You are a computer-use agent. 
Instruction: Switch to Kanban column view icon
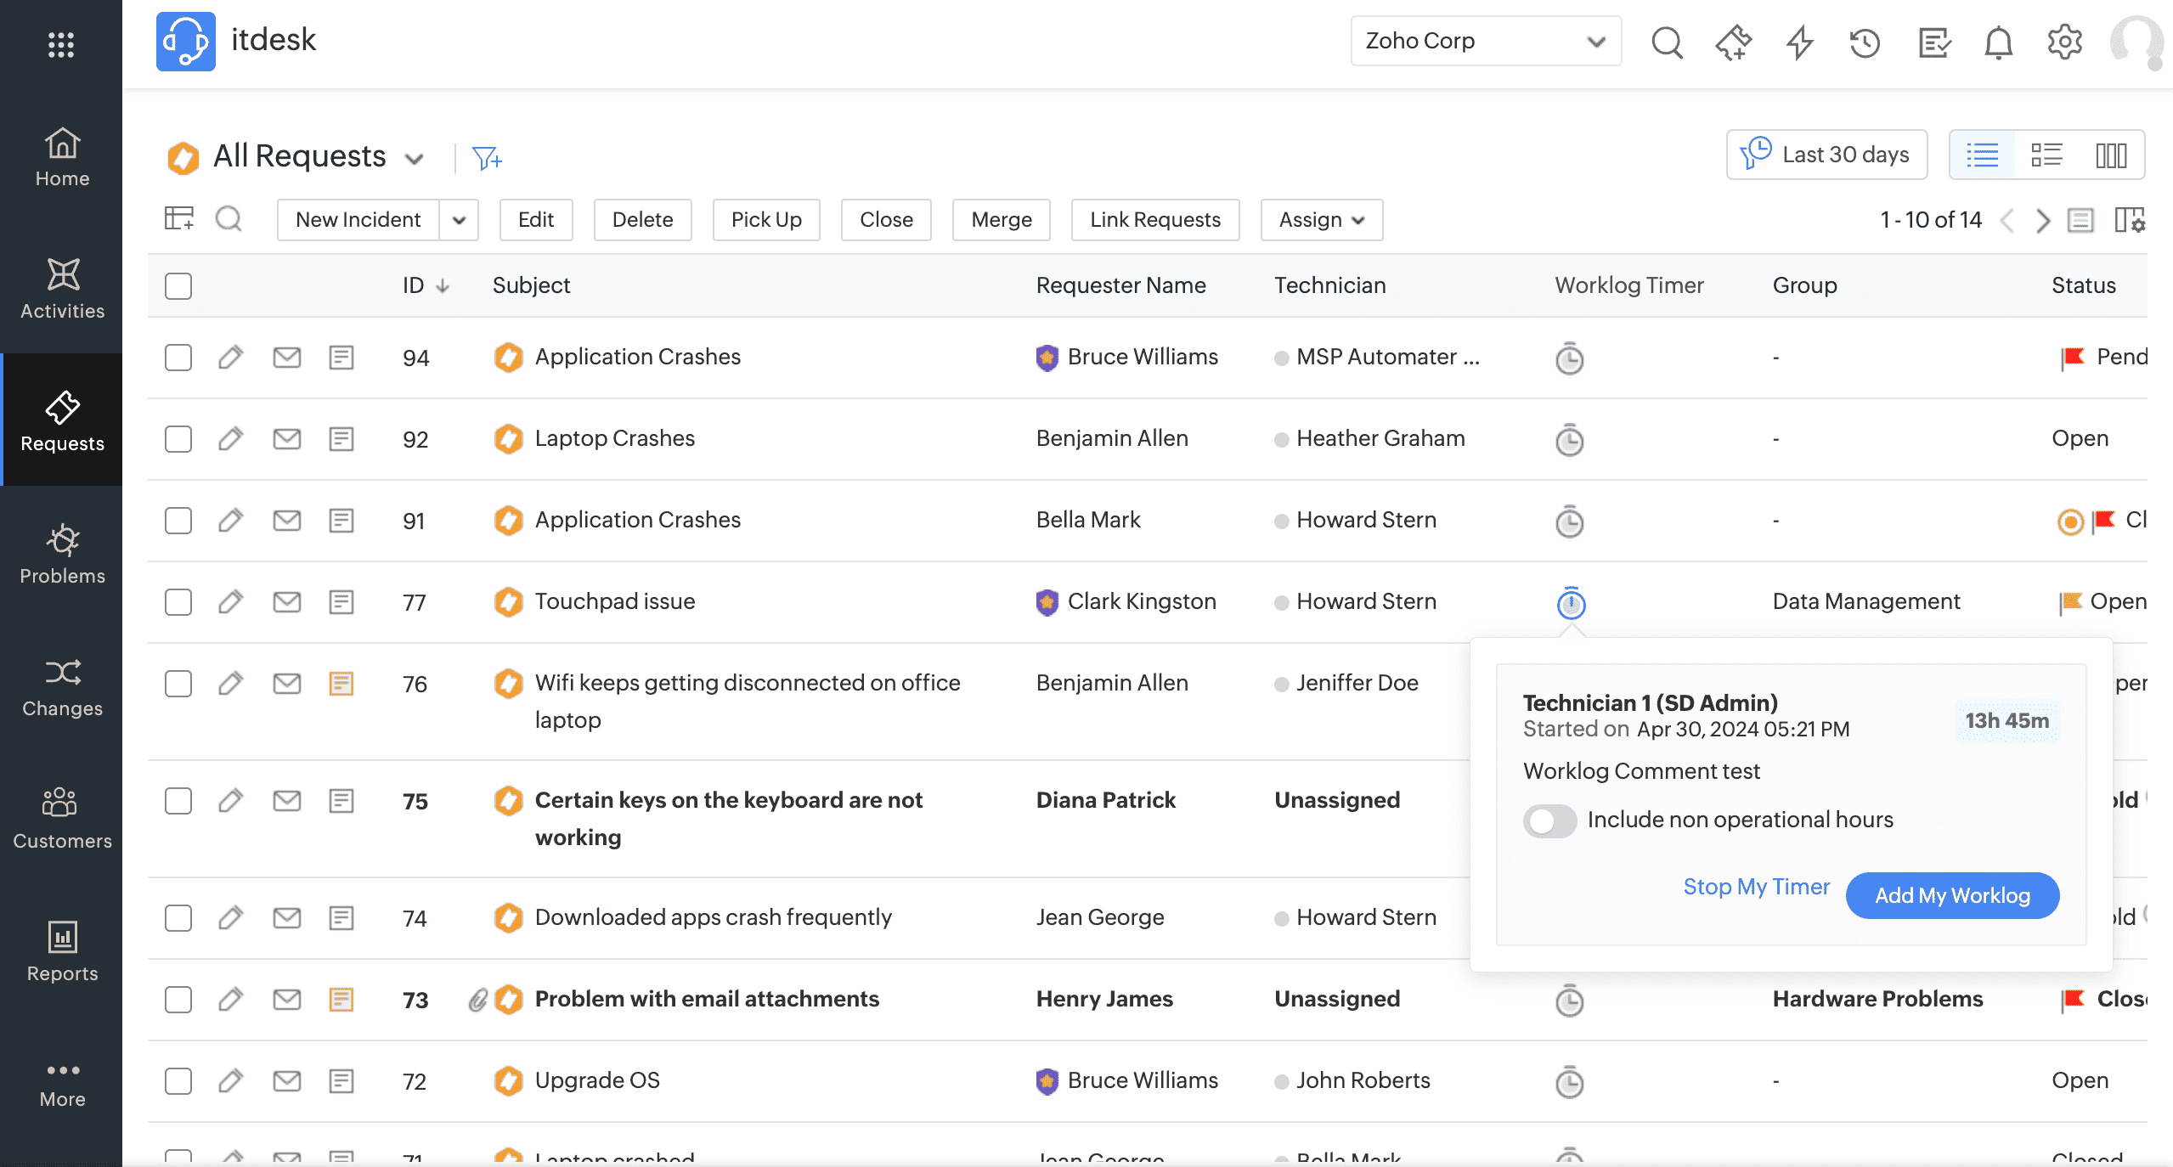click(2111, 155)
